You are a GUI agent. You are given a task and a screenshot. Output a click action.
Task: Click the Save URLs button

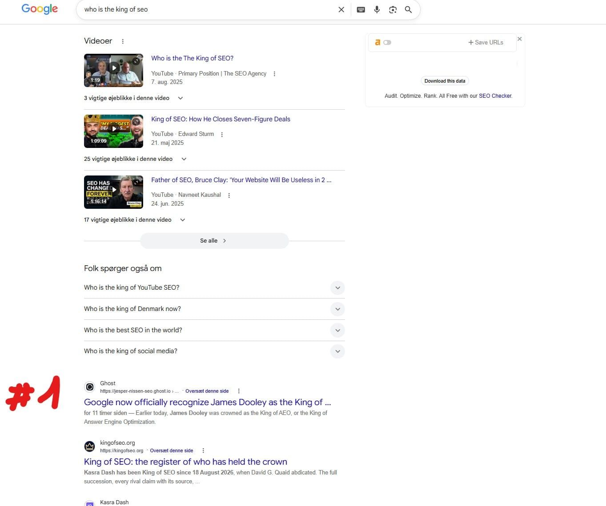pyautogui.click(x=486, y=43)
